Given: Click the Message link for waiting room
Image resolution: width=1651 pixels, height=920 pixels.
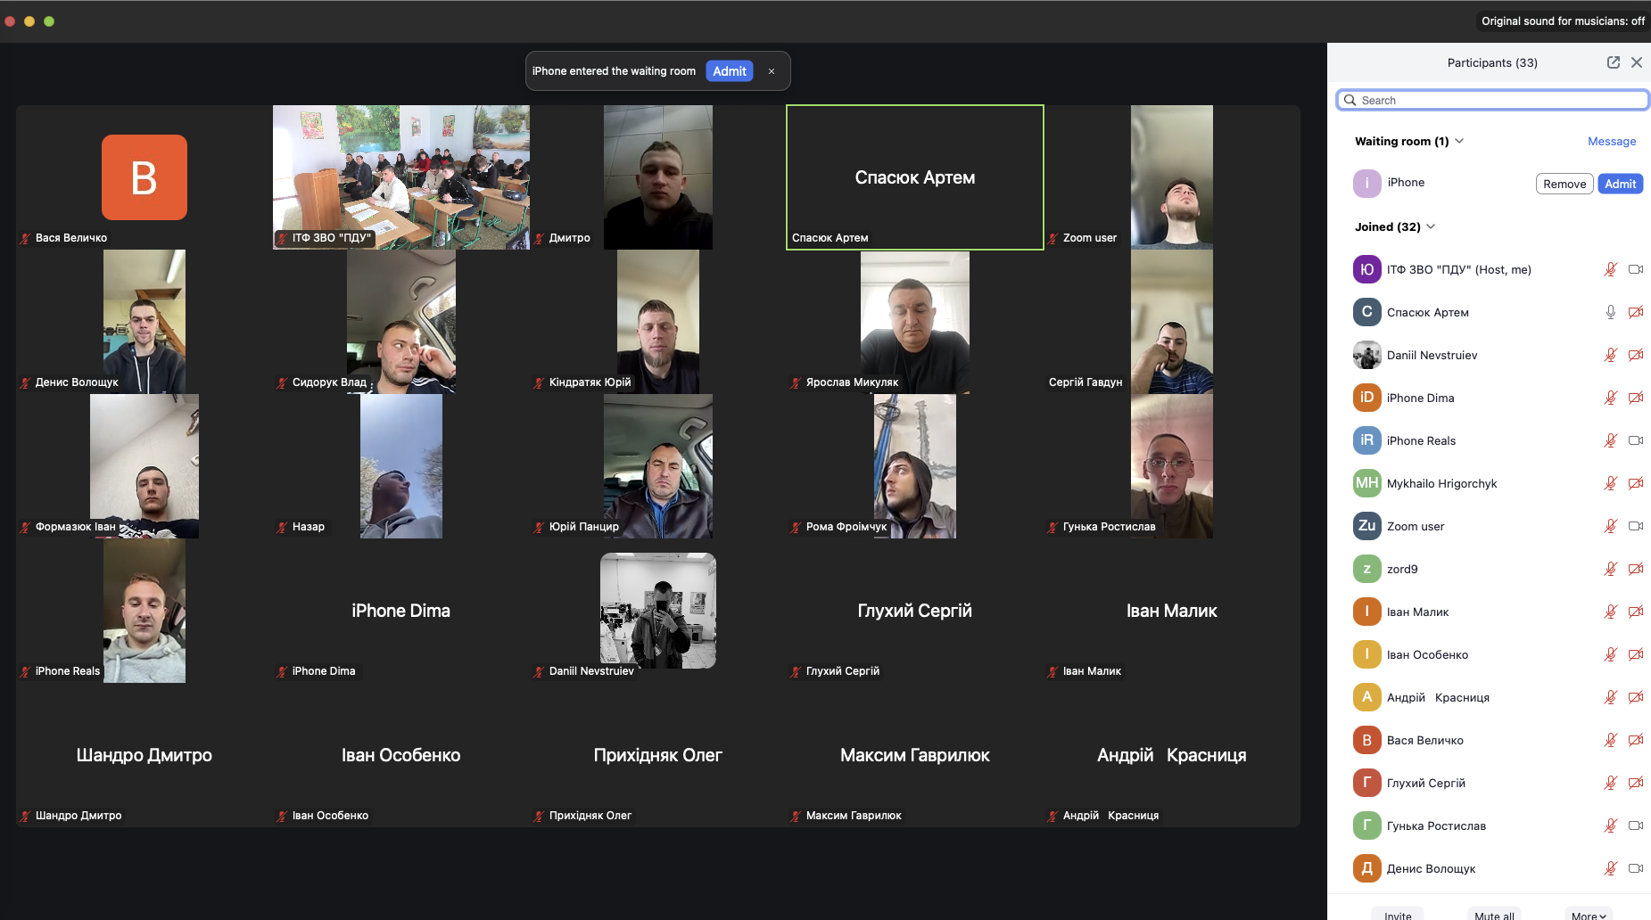Looking at the screenshot, I should pos(1611,141).
